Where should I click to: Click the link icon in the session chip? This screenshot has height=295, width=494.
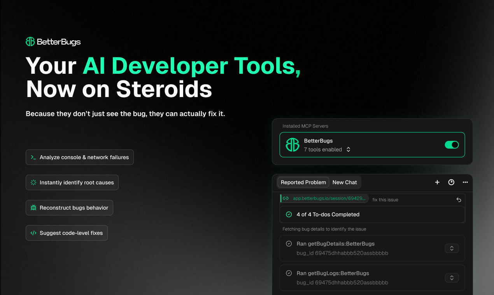[x=286, y=198]
